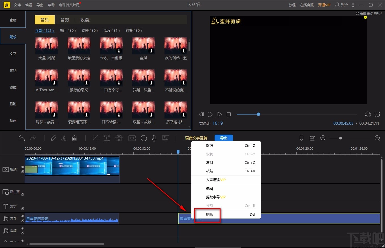Add a marker using the marker icon
Image resolution: width=385 pixels, height=248 pixels.
pyautogui.click(x=301, y=138)
